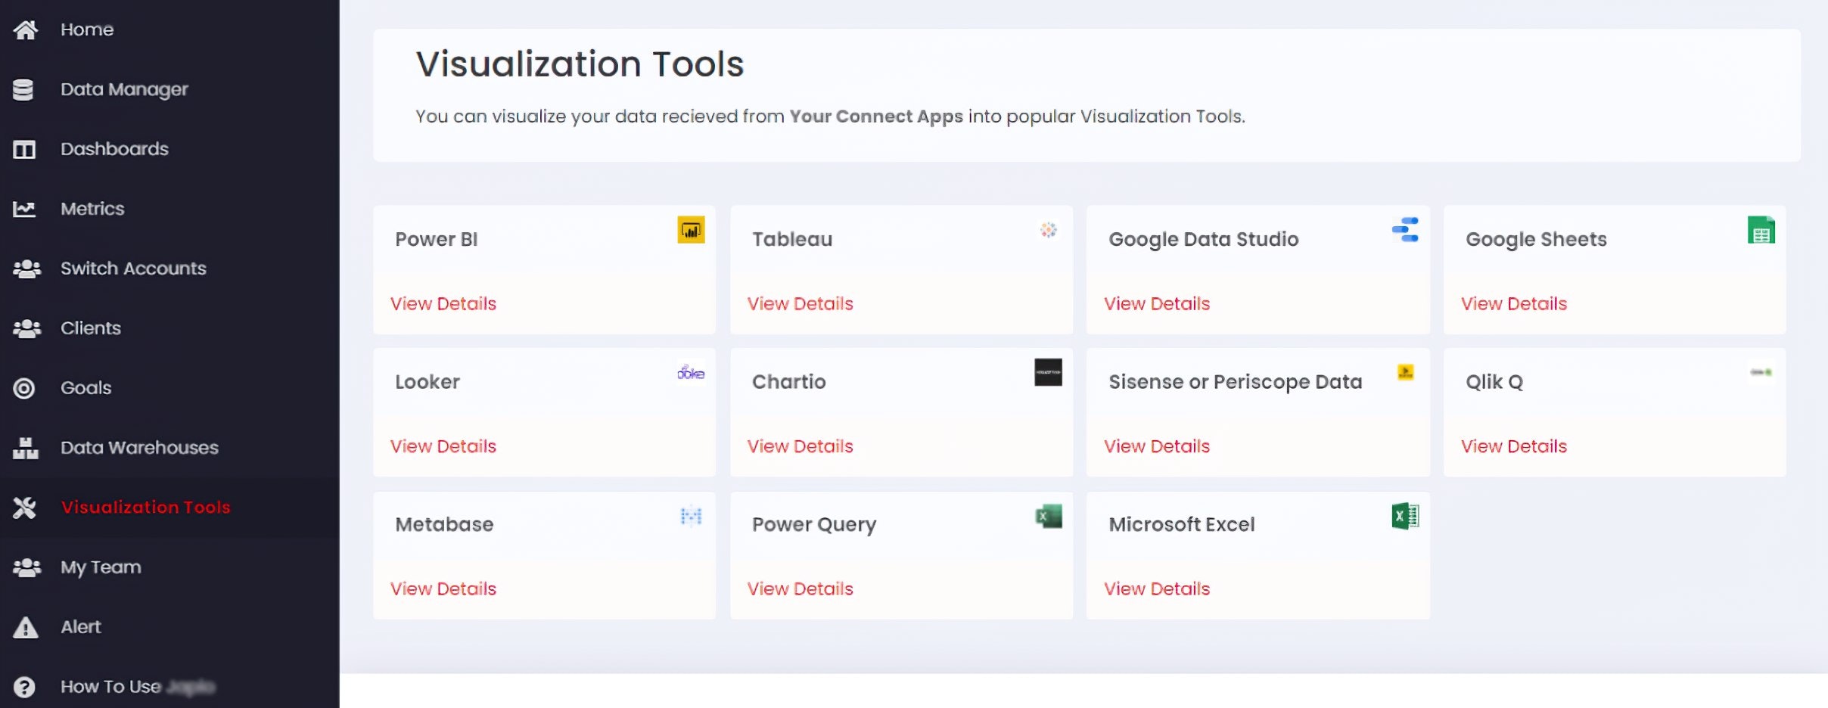
Task: Click the Visualization Tools wrench icon
Action: point(24,508)
